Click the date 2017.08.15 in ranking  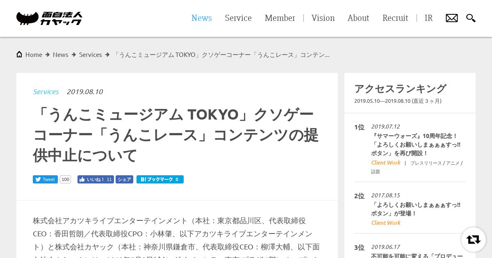point(385,195)
